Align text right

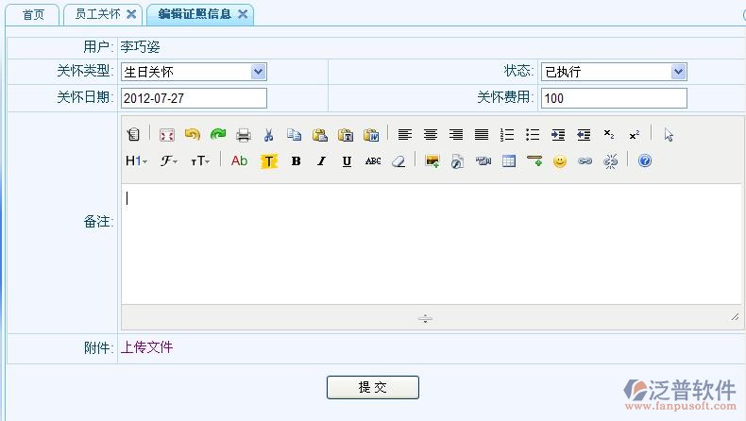point(456,135)
